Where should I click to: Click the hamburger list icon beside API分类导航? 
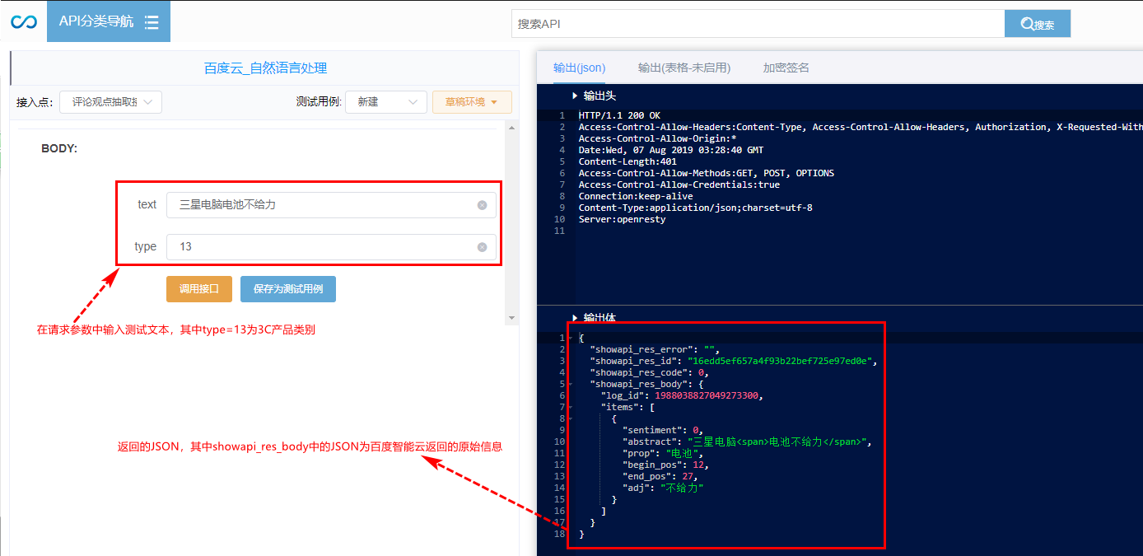point(152,23)
